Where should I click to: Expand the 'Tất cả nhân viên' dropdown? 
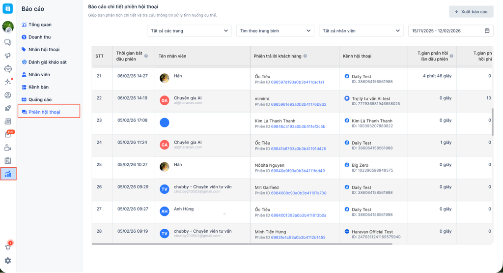(361, 30)
